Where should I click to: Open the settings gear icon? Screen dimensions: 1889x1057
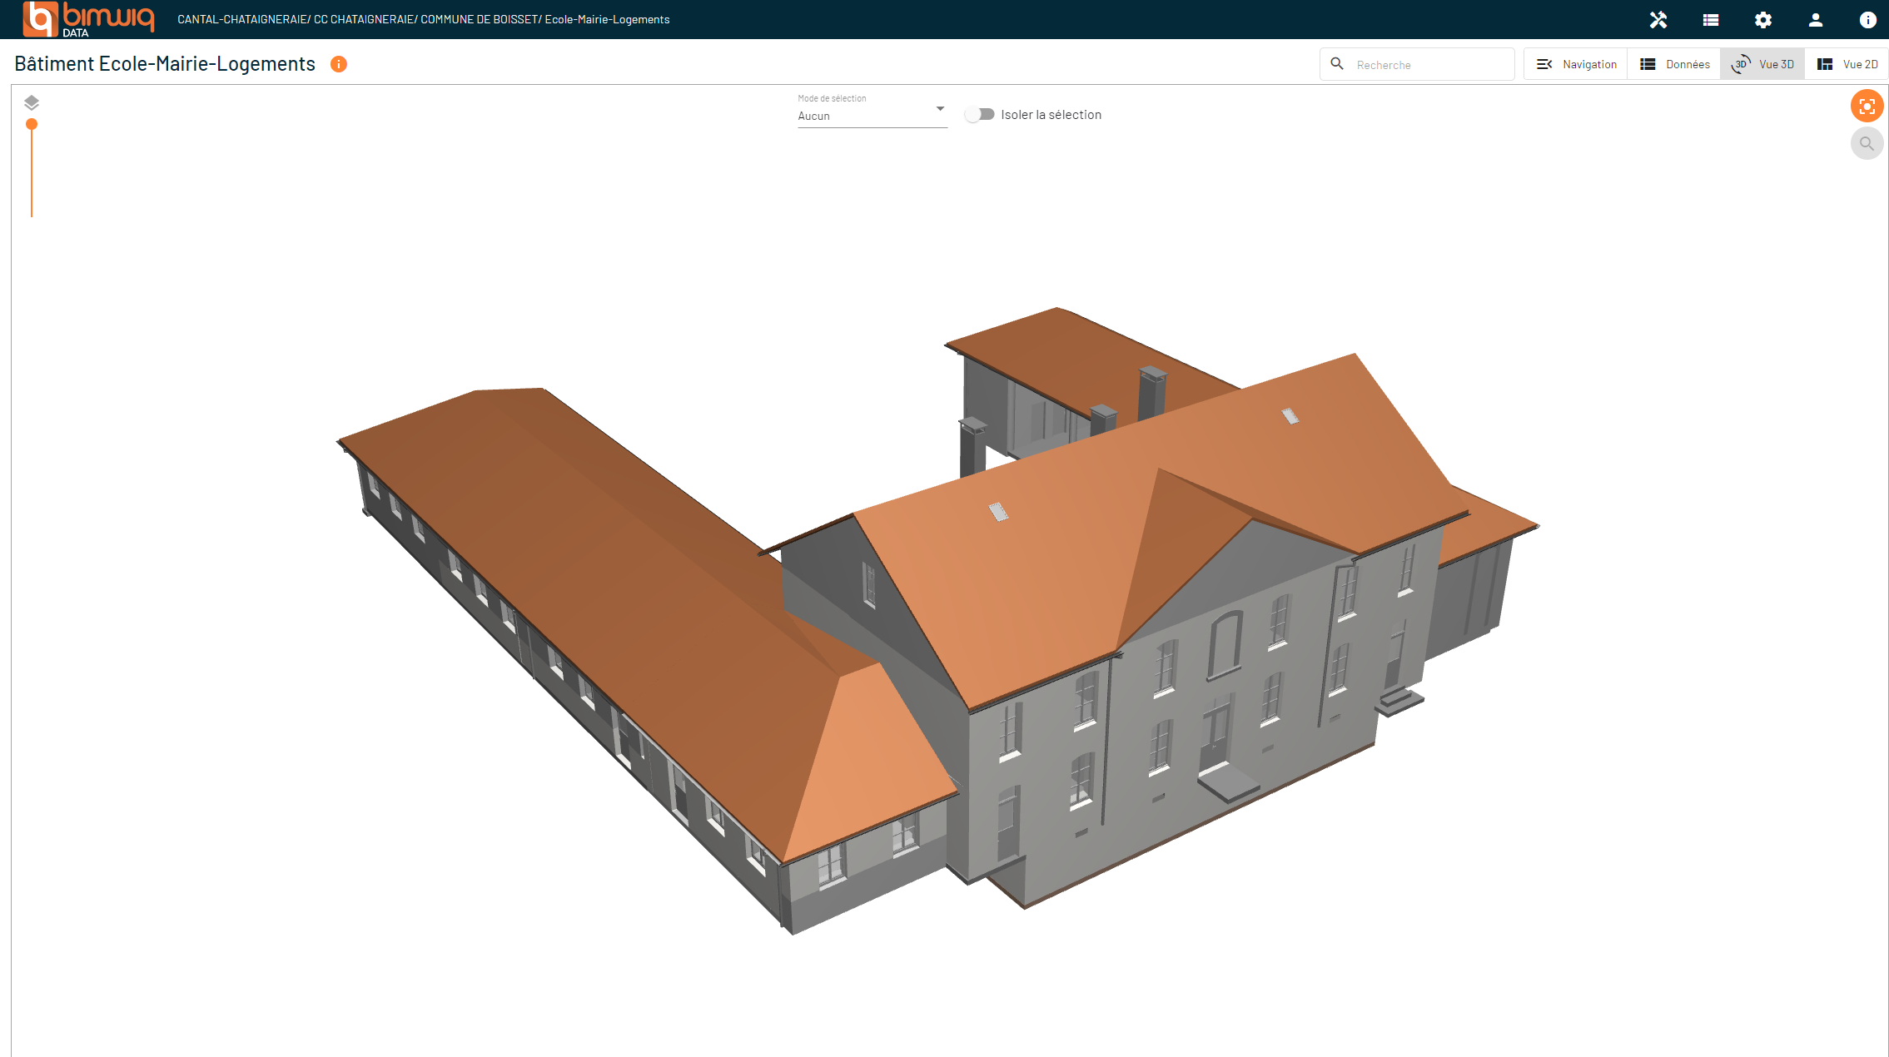[1761, 18]
